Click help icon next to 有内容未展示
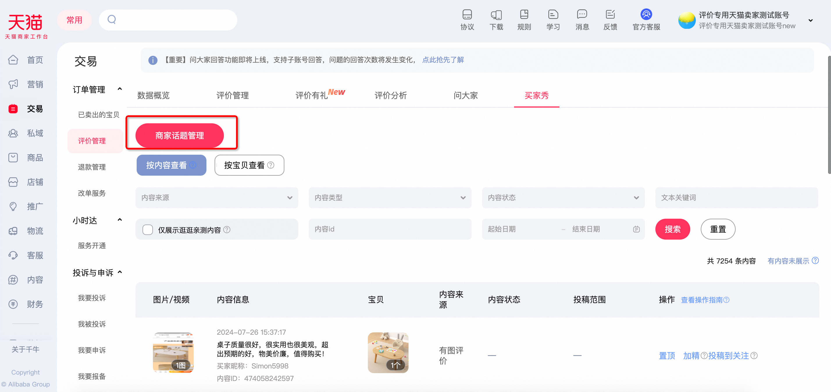This screenshot has height=392, width=831. click(815, 260)
